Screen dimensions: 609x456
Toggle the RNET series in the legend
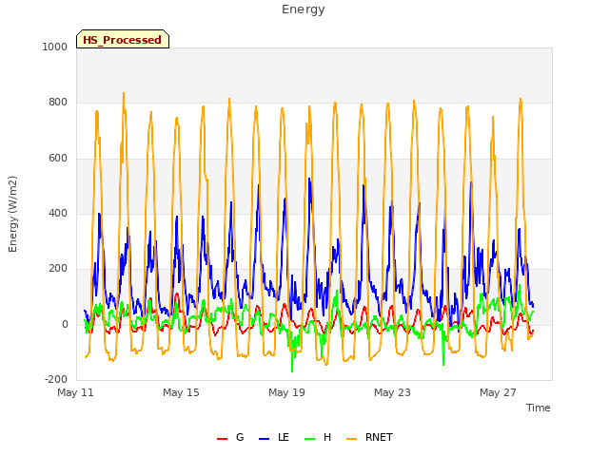370,437
